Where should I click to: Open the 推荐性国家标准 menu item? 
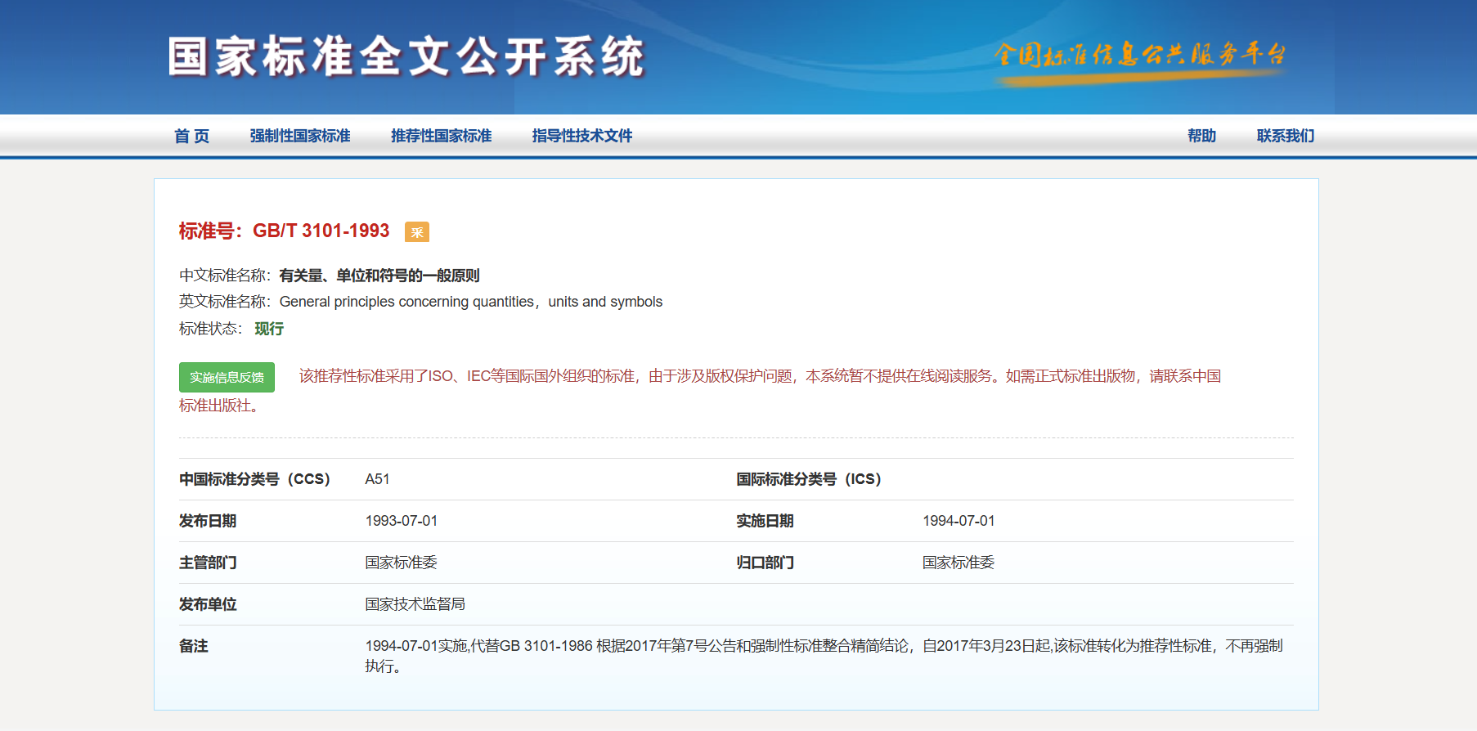click(x=441, y=136)
